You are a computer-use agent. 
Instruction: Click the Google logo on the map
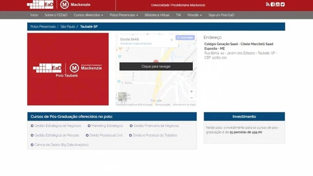coord(156,101)
